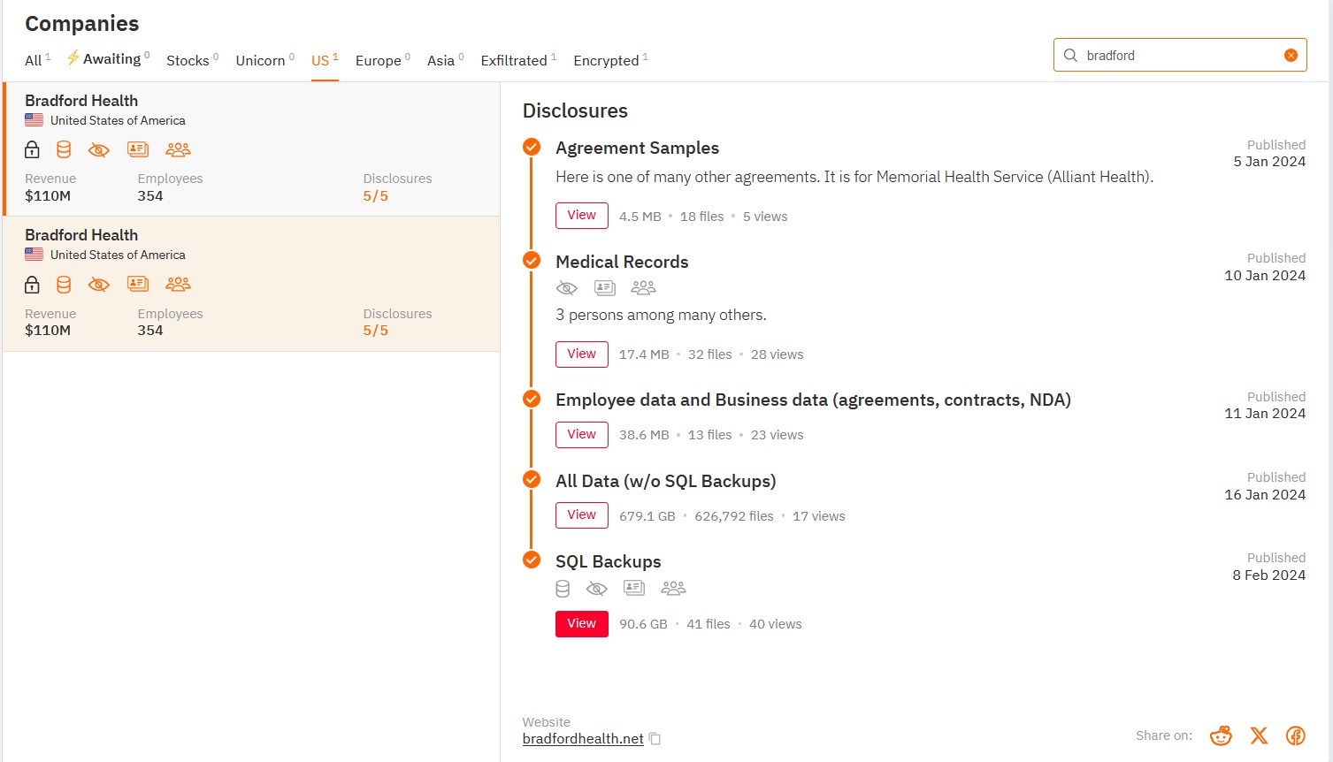Select first Bradford Health company name
This screenshot has width=1333, height=762.
pos(81,101)
